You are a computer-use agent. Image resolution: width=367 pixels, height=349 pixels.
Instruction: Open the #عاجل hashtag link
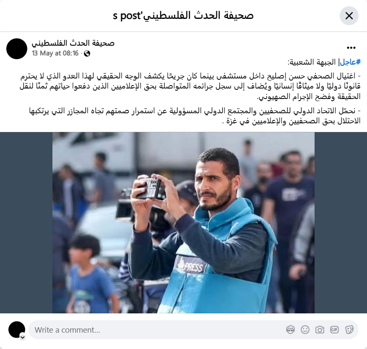[350, 62]
